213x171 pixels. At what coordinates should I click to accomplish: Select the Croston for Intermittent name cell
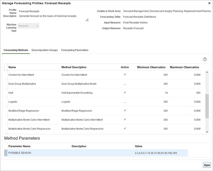click(x=21, y=75)
